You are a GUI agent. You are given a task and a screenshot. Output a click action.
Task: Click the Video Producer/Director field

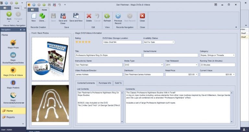tap(99, 75)
